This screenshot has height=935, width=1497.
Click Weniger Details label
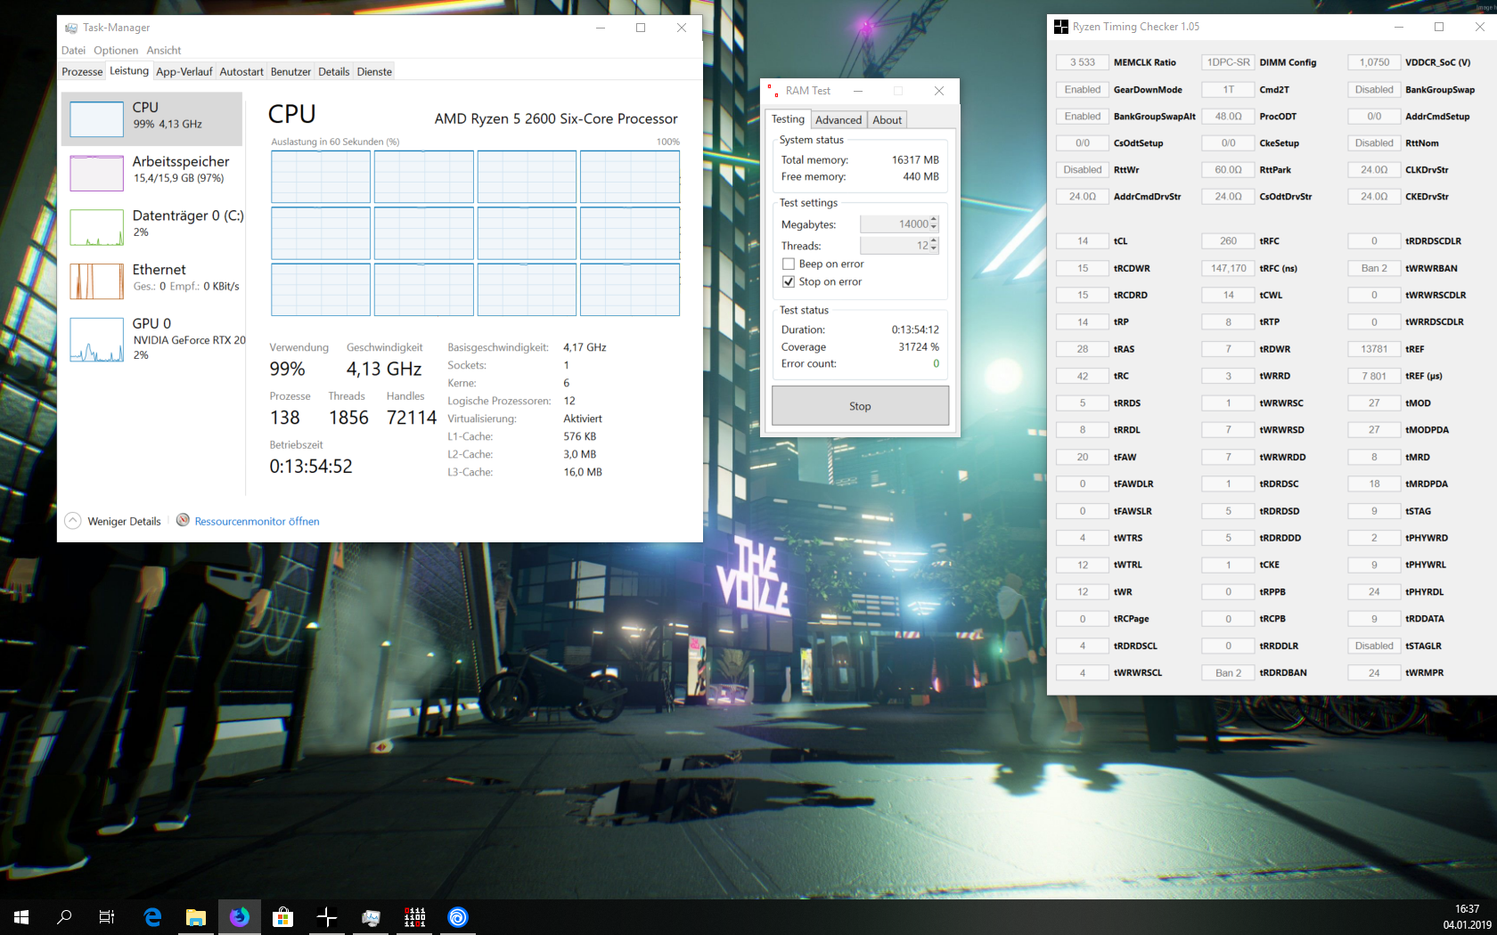click(124, 522)
